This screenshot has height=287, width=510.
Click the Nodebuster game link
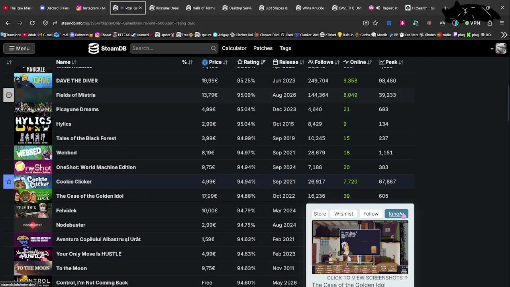71,225
